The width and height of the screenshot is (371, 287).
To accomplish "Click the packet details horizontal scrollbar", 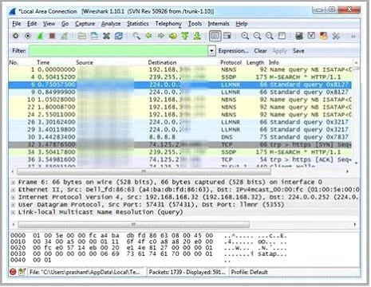I will tap(133, 225).
